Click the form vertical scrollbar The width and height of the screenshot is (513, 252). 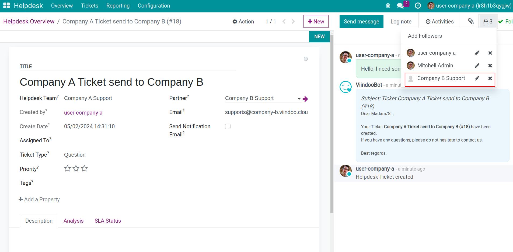click(x=332, y=124)
